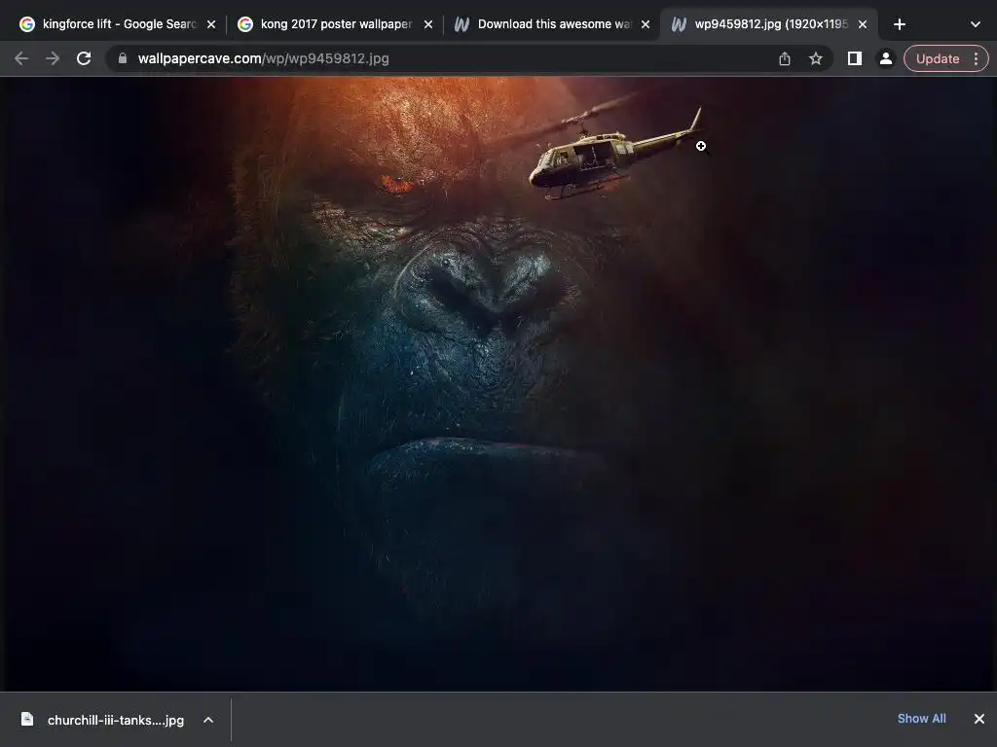The height and width of the screenshot is (747, 997).
Task: Reload the wallpaper image page
Action: (x=84, y=58)
